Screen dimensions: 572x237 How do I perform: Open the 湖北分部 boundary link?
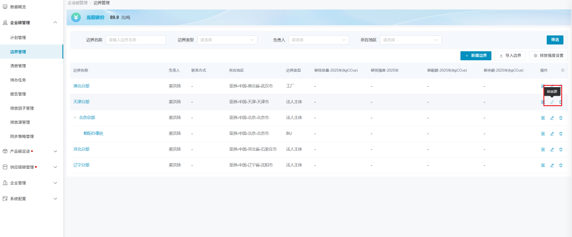pos(81,86)
